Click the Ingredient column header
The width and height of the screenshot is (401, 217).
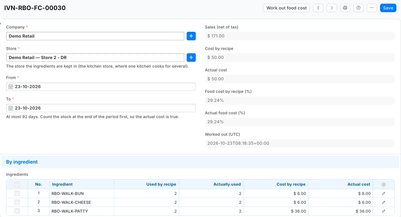[82, 184]
